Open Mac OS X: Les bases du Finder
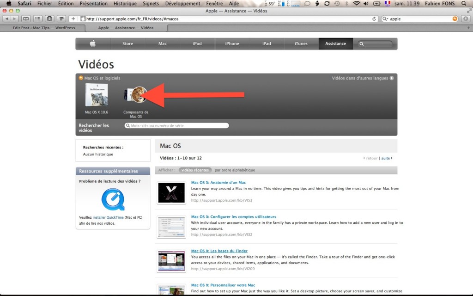The image size is (473, 296). [219, 251]
